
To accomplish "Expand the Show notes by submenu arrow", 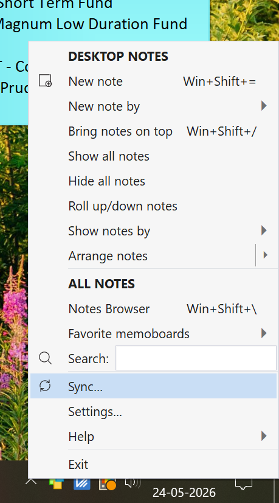I will [x=264, y=231].
